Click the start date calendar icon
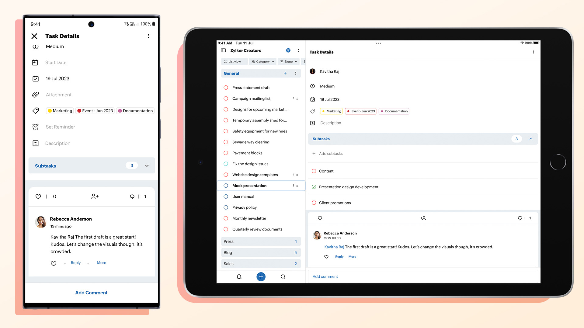 (x=35, y=62)
